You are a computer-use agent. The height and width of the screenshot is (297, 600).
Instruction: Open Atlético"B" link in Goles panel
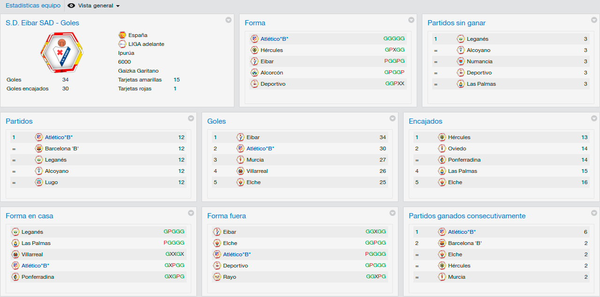pos(261,148)
